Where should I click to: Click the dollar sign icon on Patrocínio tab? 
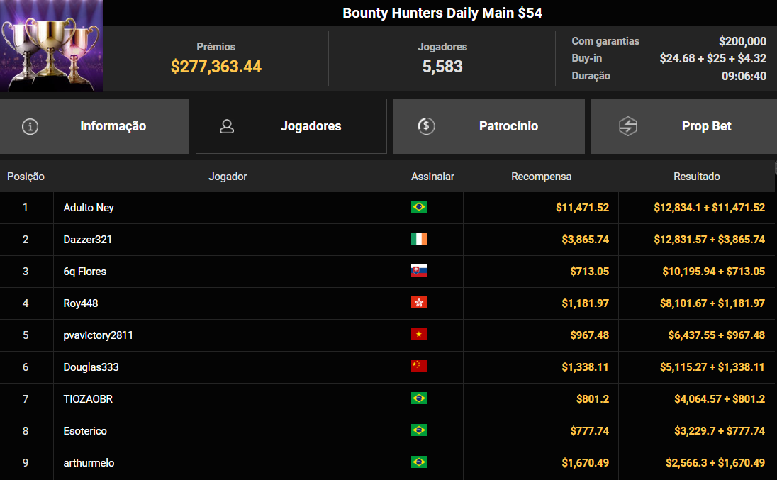pos(425,125)
